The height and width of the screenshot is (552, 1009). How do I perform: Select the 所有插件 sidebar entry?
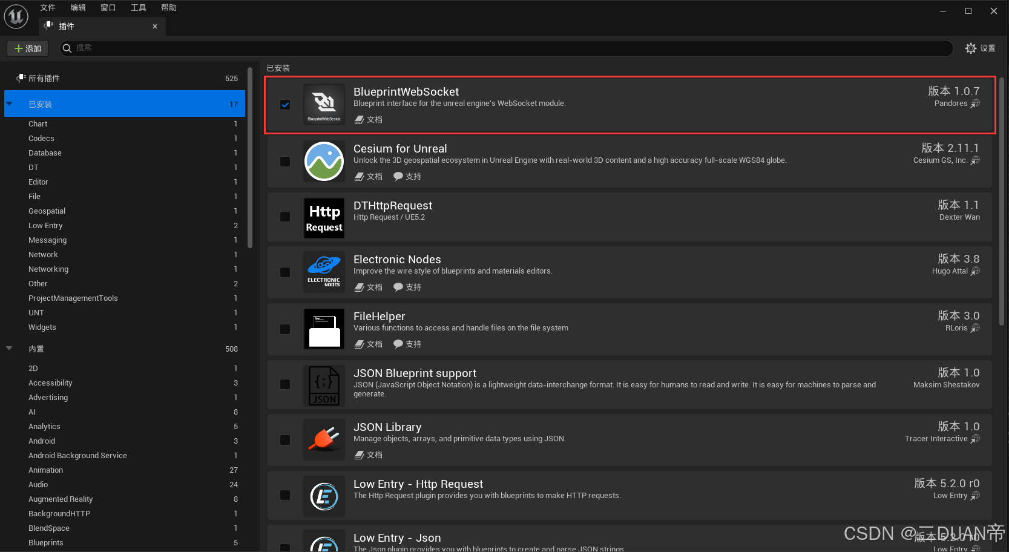42,78
